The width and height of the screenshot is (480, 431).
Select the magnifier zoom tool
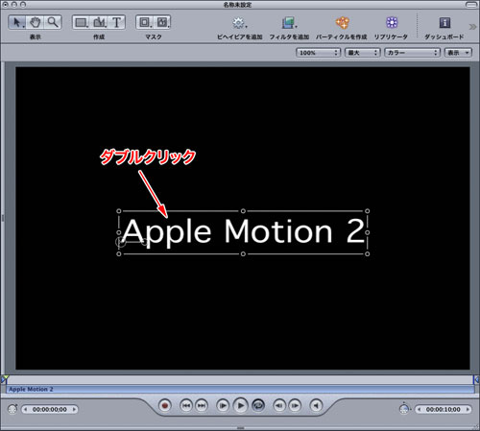(x=53, y=22)
